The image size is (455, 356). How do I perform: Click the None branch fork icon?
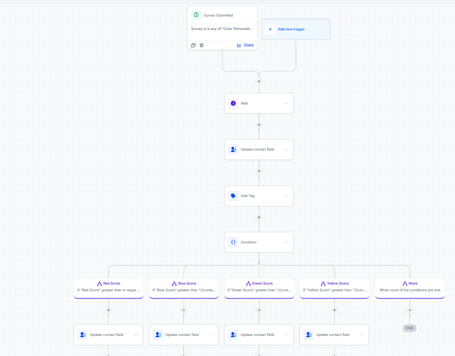(405, 284)
